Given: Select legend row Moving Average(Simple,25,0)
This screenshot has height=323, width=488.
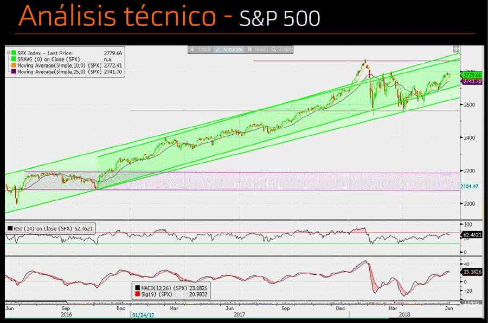Looking at the screenshot, I should point(66,71).
